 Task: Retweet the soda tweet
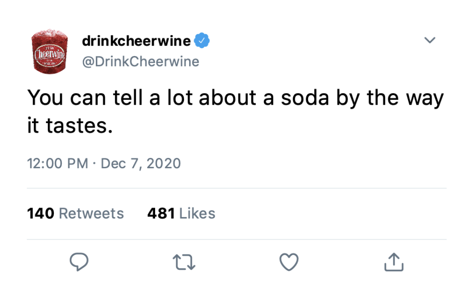pos(184,262)
